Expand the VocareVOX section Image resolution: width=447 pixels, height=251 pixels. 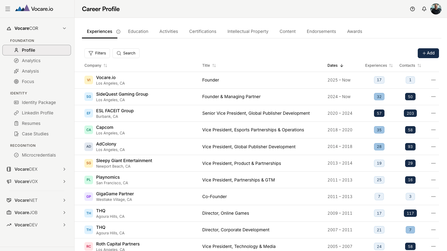64,181
